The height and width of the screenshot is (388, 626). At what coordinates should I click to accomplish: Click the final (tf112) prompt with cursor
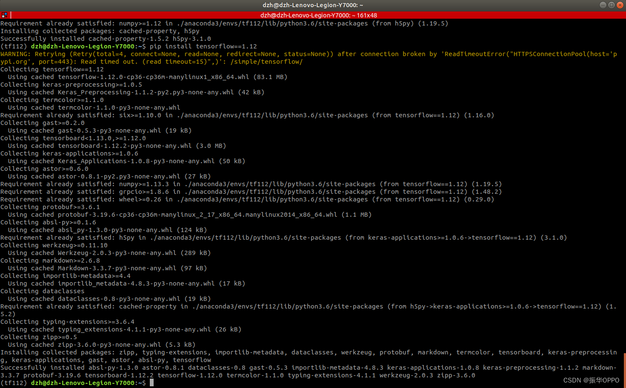[77, 383]
